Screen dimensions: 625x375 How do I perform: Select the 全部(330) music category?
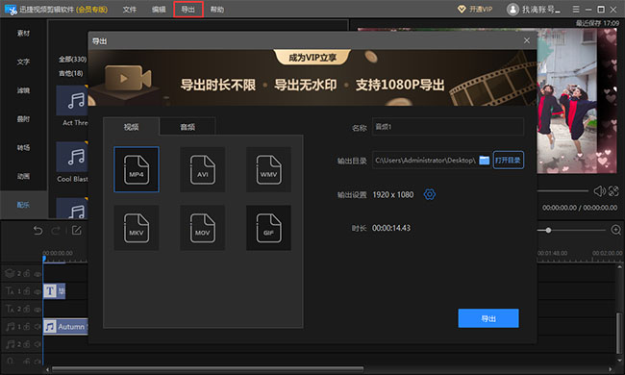[72, 59]
